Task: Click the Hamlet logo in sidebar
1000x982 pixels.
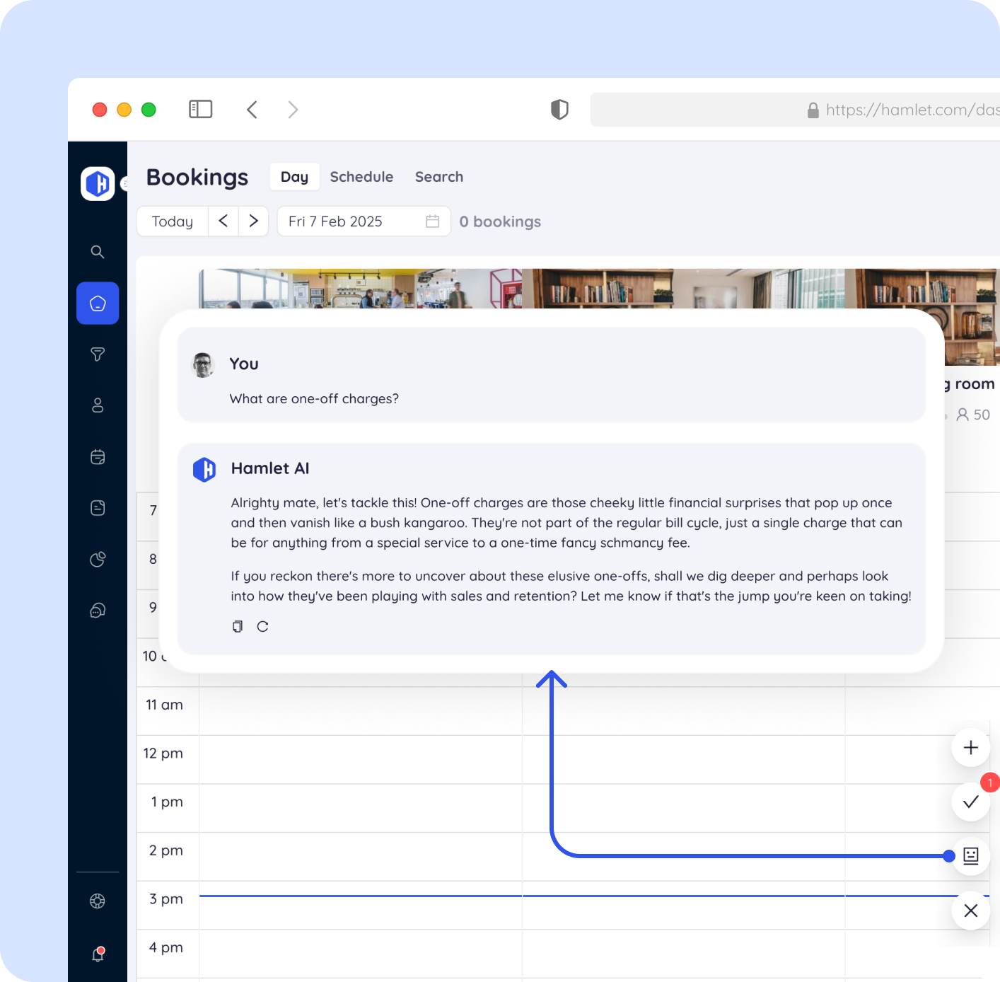Action: [x=98, y=184]
